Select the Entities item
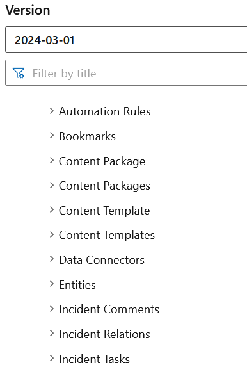Screen dimensions: 247x374 (77, 285)
